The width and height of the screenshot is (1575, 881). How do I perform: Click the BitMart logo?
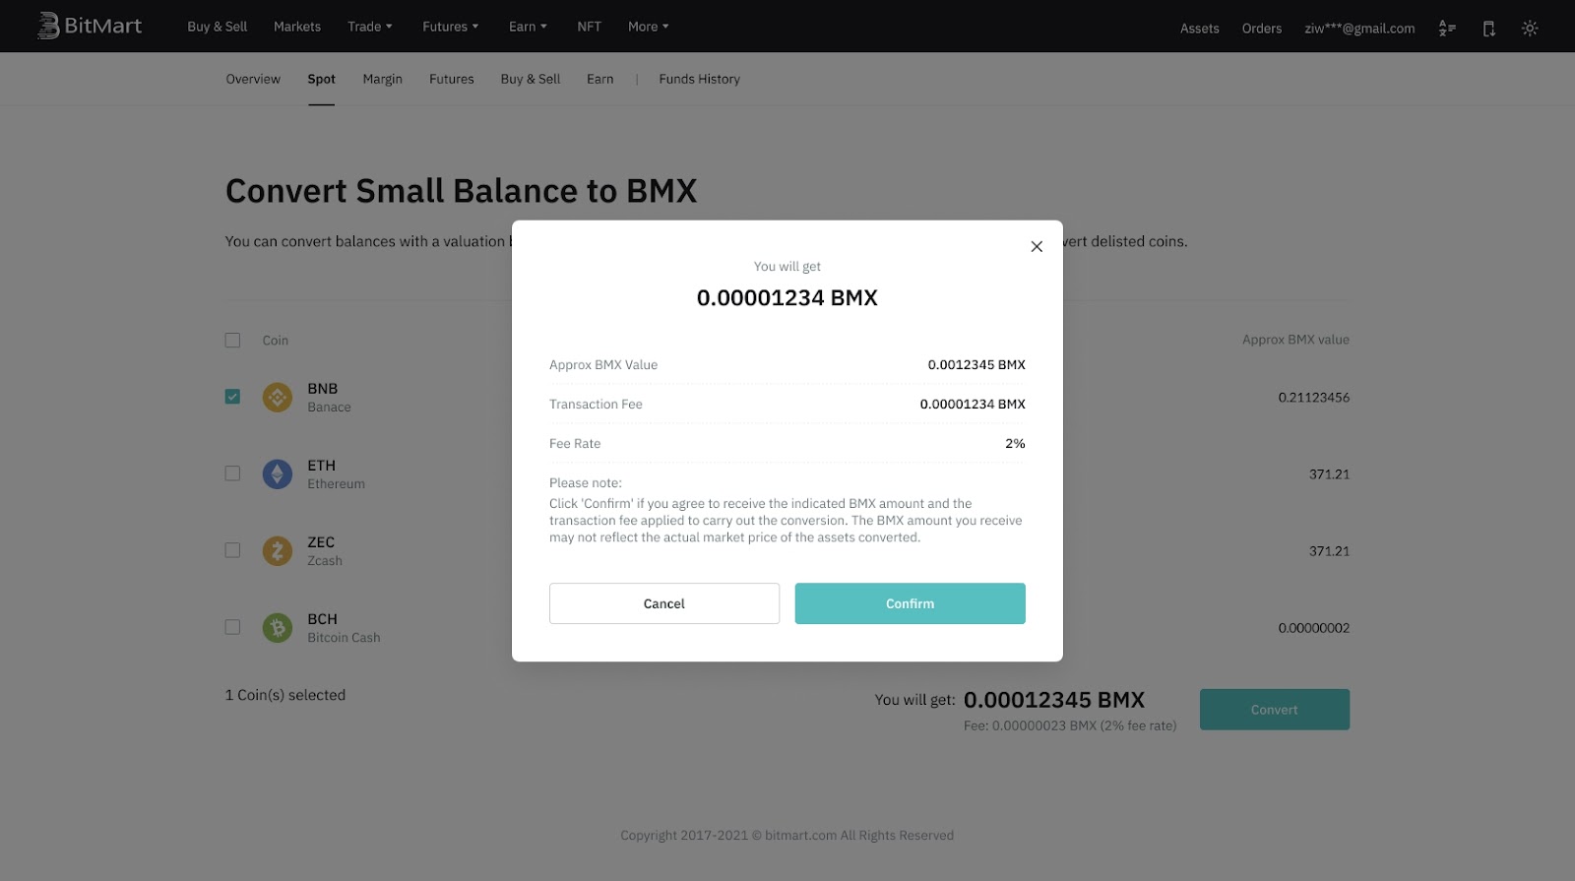(90, 26)
